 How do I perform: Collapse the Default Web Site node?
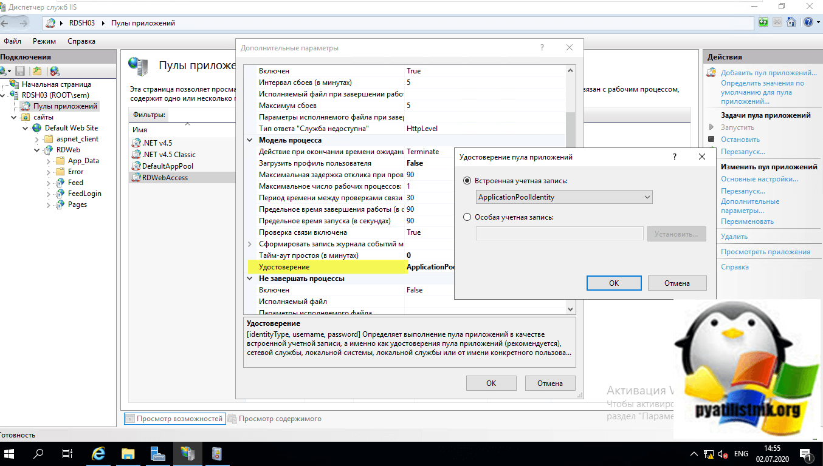pos(25,128)
